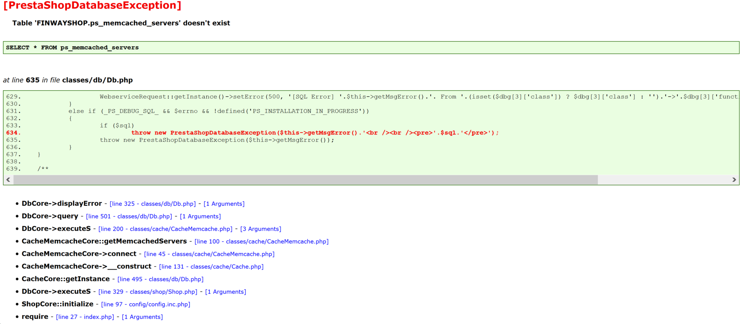Click code line 631 else if condition
The height and width of the screenshot is (324, 741).
219,111
